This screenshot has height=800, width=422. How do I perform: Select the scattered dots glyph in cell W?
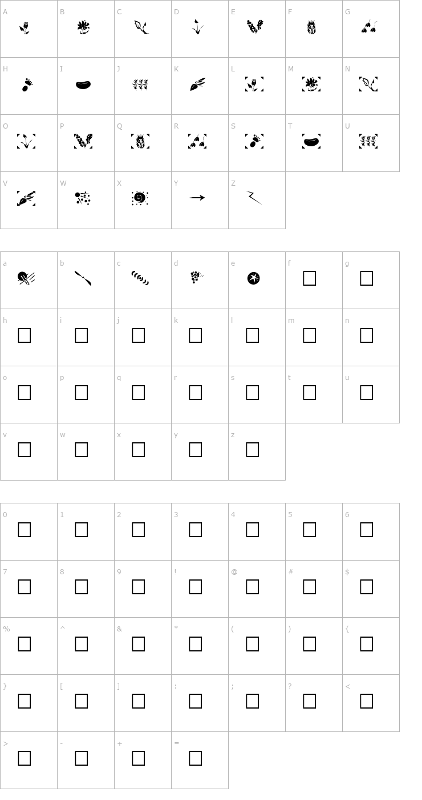click(83, 198)
